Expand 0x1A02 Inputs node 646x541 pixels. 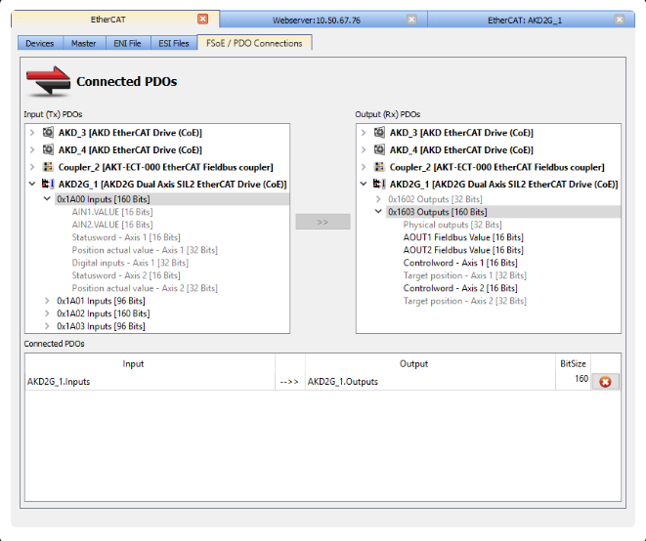(47, 313)
